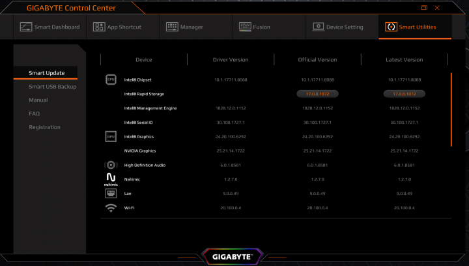469x266 pixels.
Task: Click the Latest Version column header
Action: click(x=404, y=59)
